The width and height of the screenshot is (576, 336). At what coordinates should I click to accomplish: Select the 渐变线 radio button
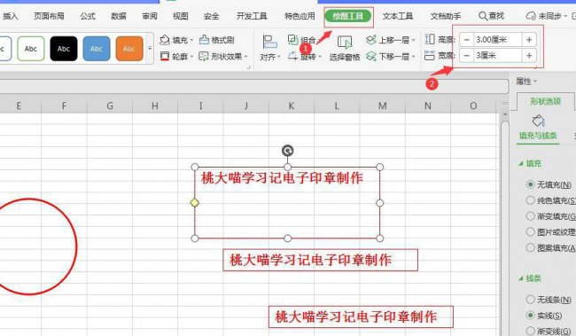tap(530, 331)
